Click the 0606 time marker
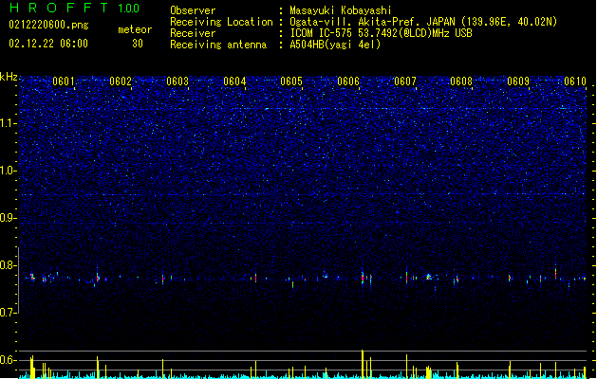 [x=348, y=81]
